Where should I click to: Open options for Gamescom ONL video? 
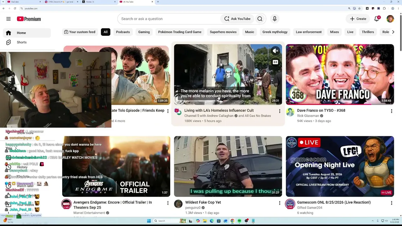391,203
